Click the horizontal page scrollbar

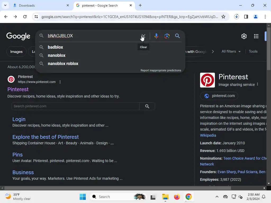[118, 188]
